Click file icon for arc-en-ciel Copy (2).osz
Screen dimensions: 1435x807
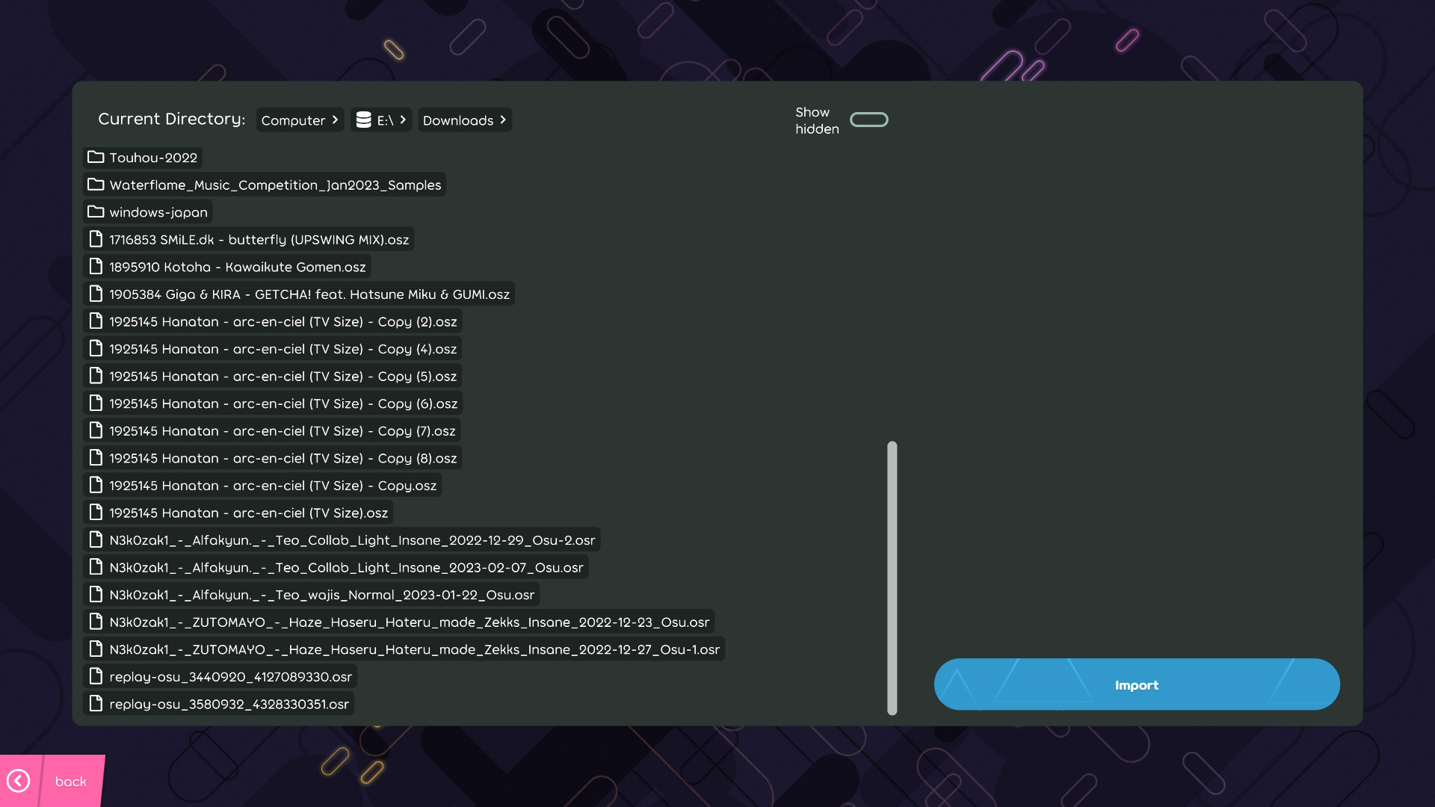(96, 321)
